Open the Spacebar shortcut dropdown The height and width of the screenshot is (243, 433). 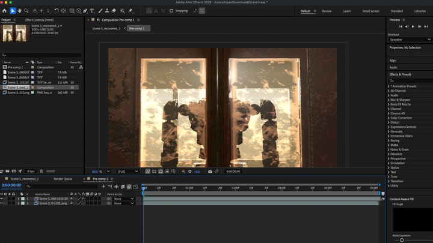410,40
